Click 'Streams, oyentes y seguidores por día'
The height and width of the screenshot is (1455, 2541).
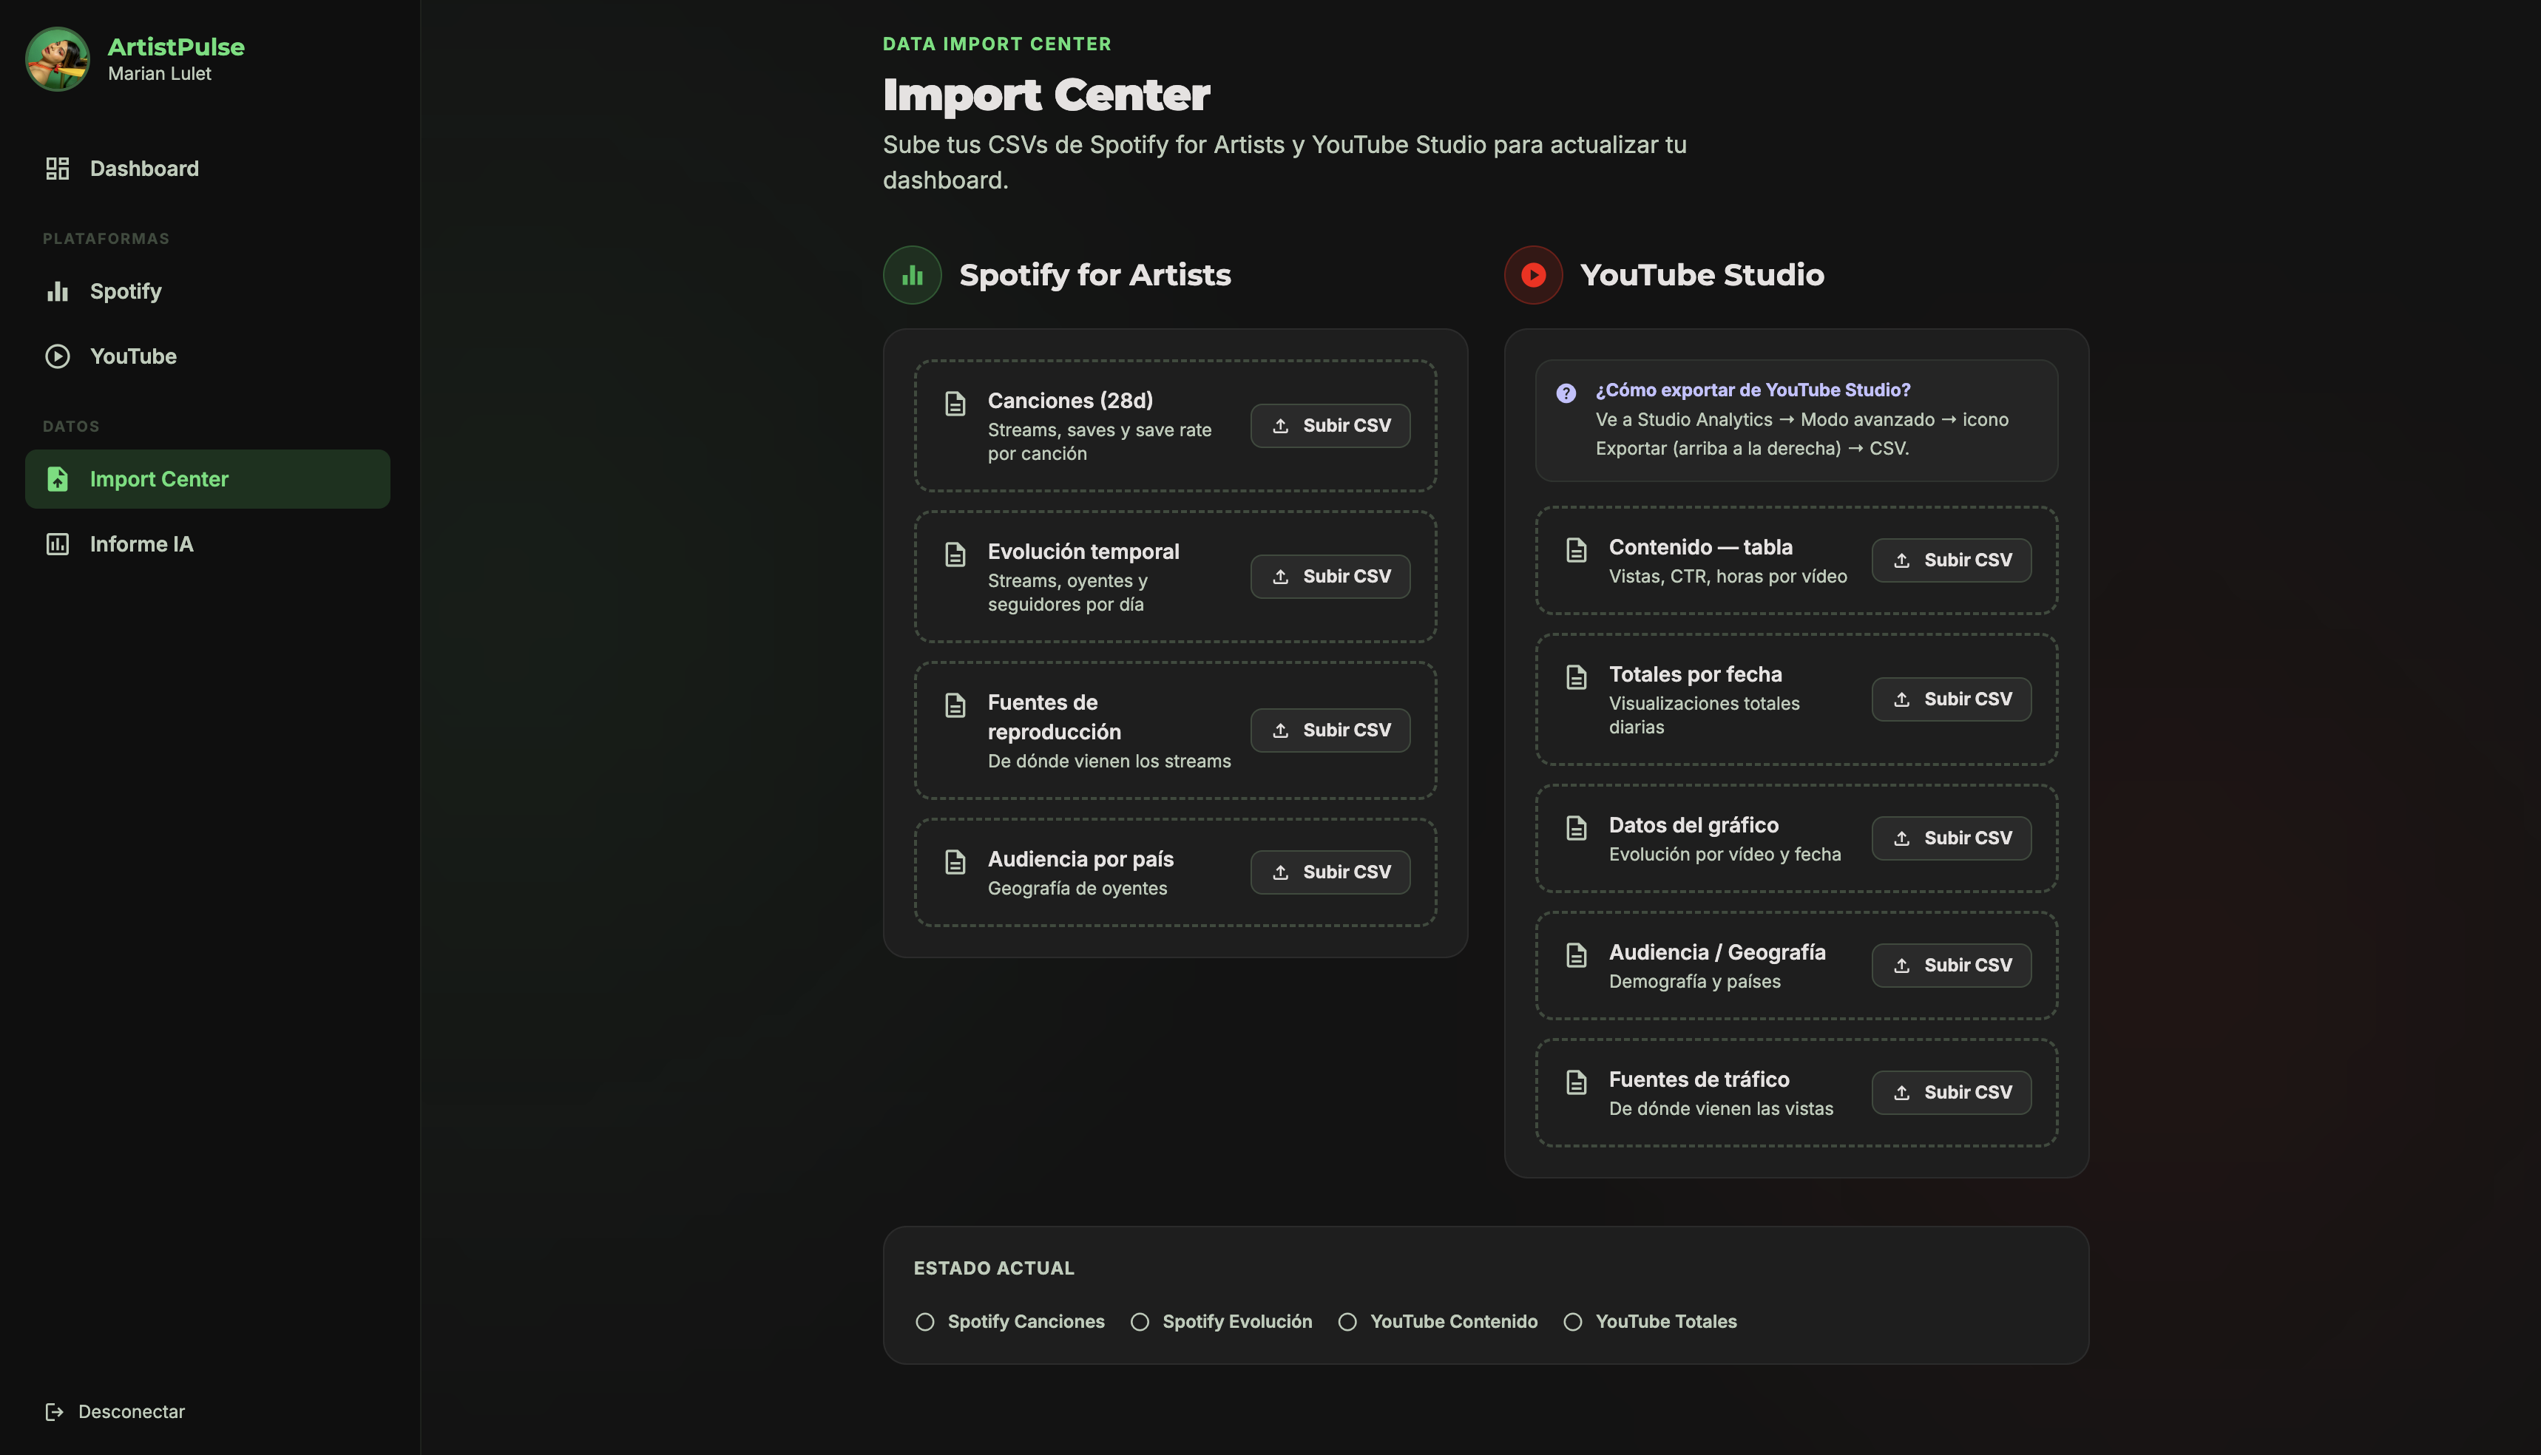point(1066,593)
